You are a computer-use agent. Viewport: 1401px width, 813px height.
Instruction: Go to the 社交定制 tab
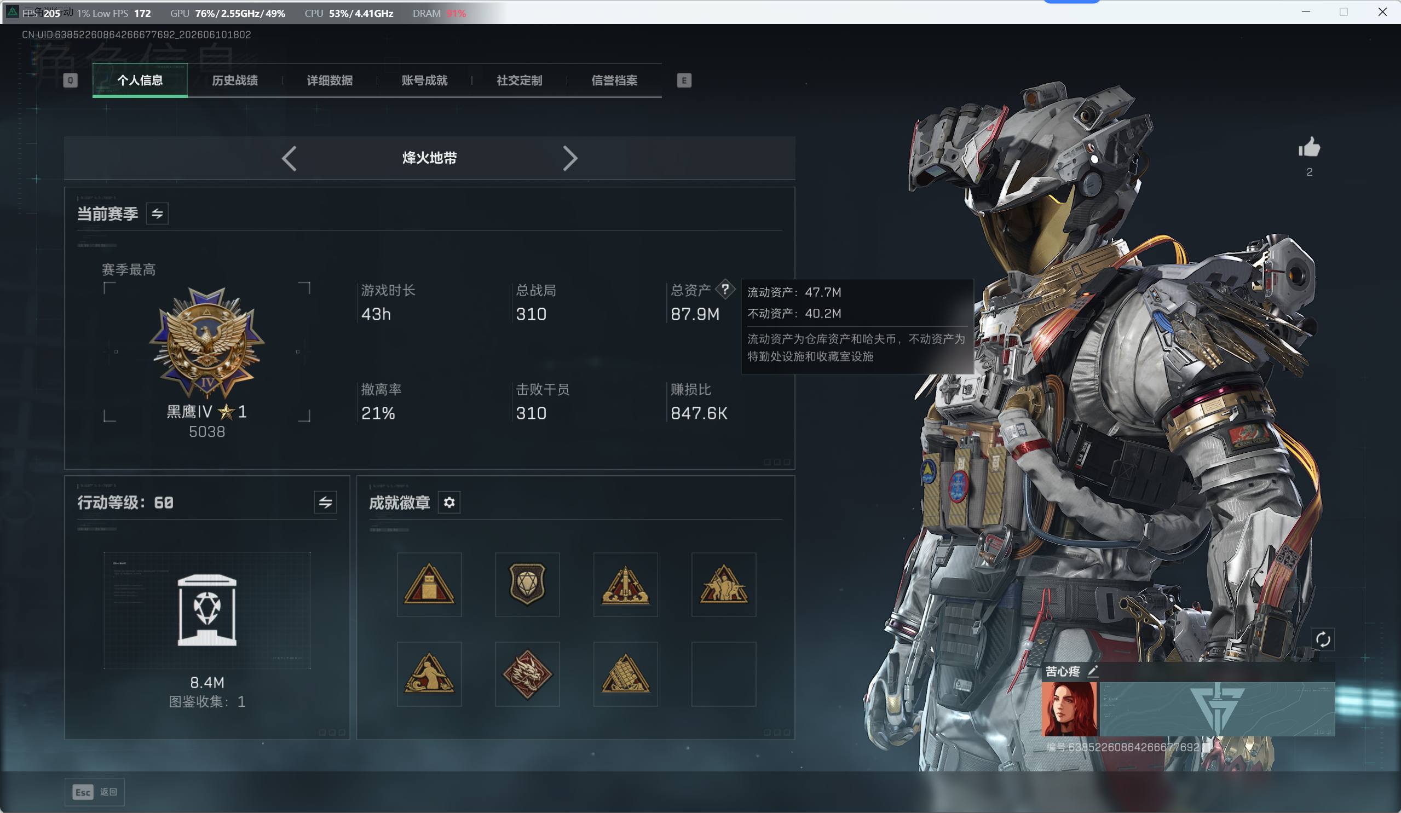pyautogui.click(x=519, y=80)
